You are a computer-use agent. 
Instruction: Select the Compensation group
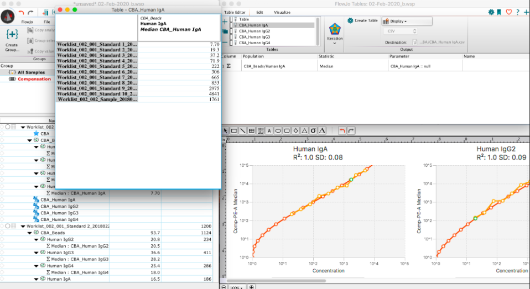(34, 79)
